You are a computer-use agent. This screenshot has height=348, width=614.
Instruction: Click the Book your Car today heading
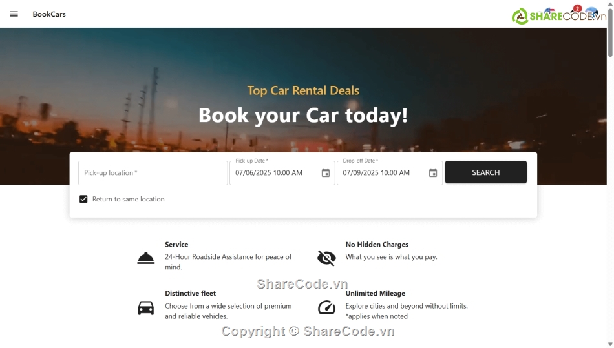coord(303,116)
